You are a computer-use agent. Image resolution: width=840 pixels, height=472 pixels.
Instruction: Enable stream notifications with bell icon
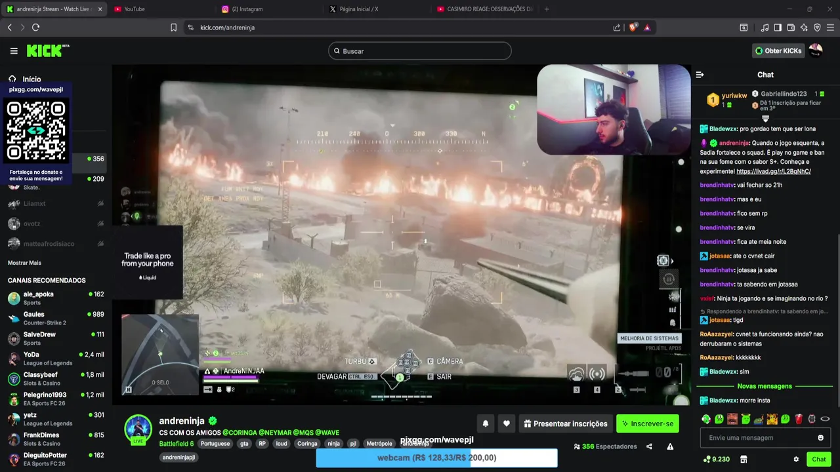486,423
